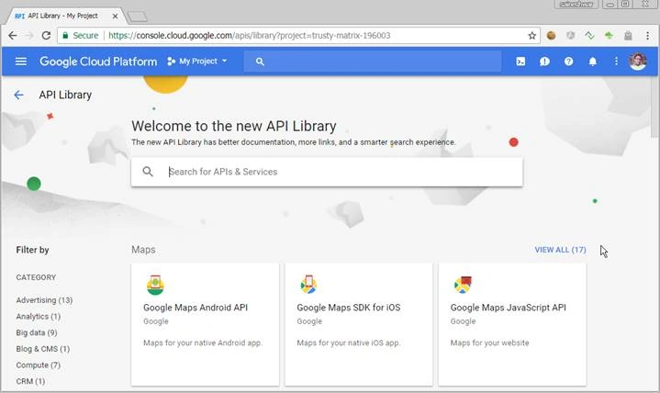Viewport: 660px width, 393px height.
Task: Click the Chrome profile name button
Action: pos(576,5)
